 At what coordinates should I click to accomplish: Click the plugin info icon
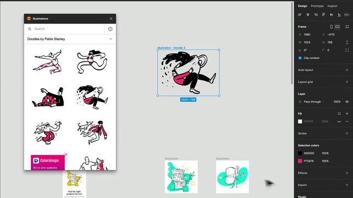tap(110, 29)
